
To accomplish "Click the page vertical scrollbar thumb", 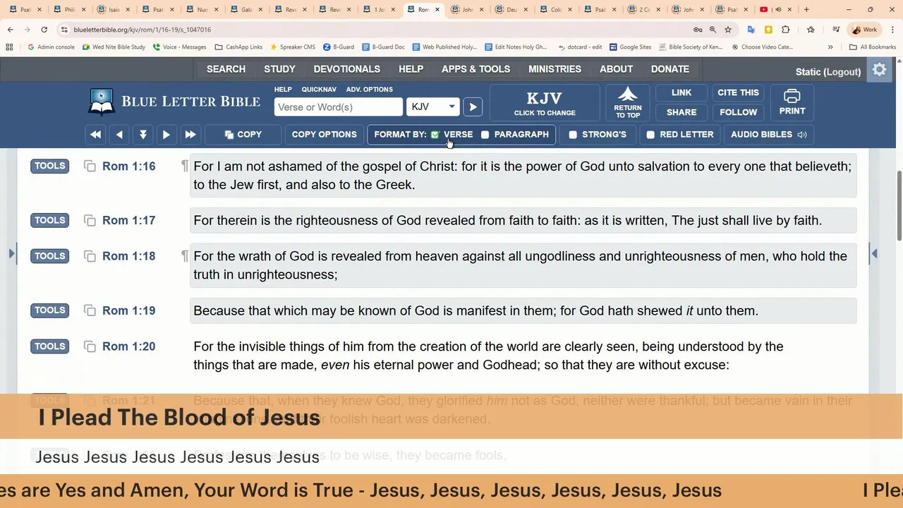I will [x=899, y=205].
